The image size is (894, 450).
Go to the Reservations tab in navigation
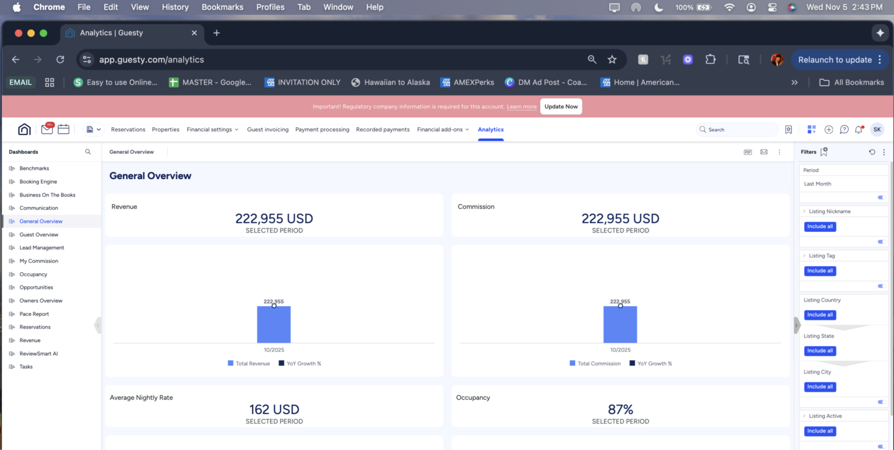pyautogui.click(x=128, y=130)
